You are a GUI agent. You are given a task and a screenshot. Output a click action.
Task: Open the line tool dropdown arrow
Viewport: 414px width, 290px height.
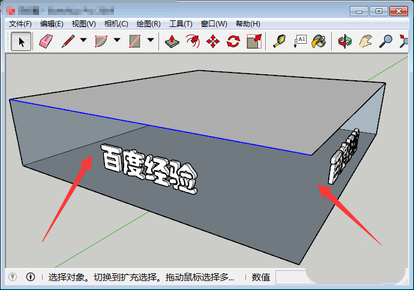point(83,40)
